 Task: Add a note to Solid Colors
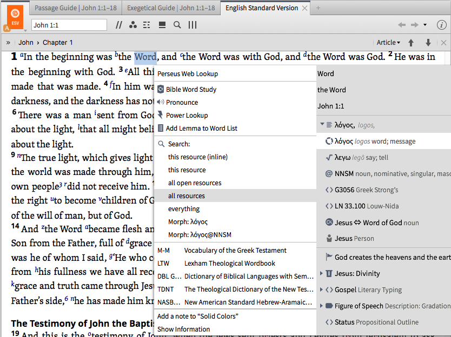(235, 316)
